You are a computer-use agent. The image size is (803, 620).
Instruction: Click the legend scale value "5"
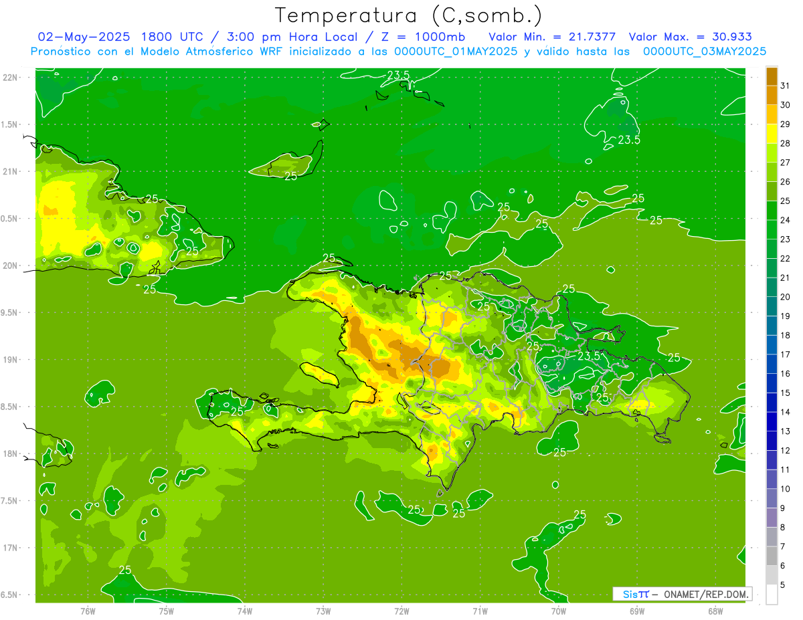784,585
